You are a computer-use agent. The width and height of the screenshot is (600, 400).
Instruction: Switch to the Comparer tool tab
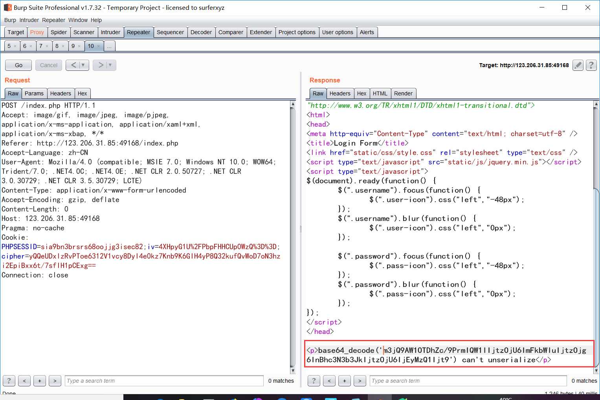pyautogui.click(x=231, y=32)
